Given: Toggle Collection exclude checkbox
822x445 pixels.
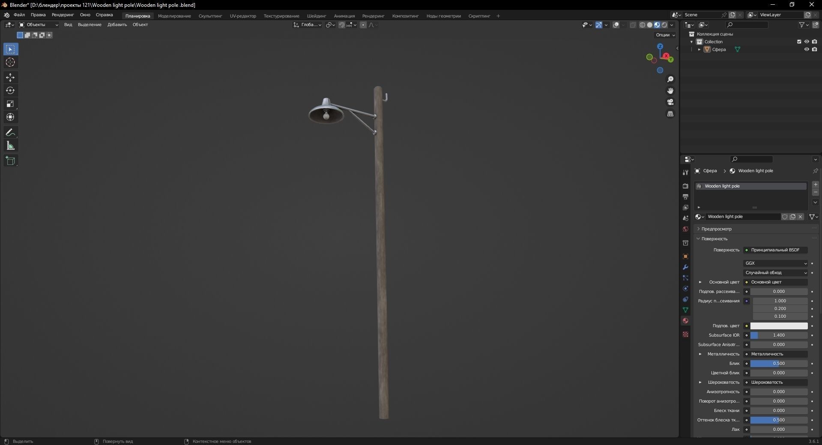Looking at the screenshot, I should [799, 42].
